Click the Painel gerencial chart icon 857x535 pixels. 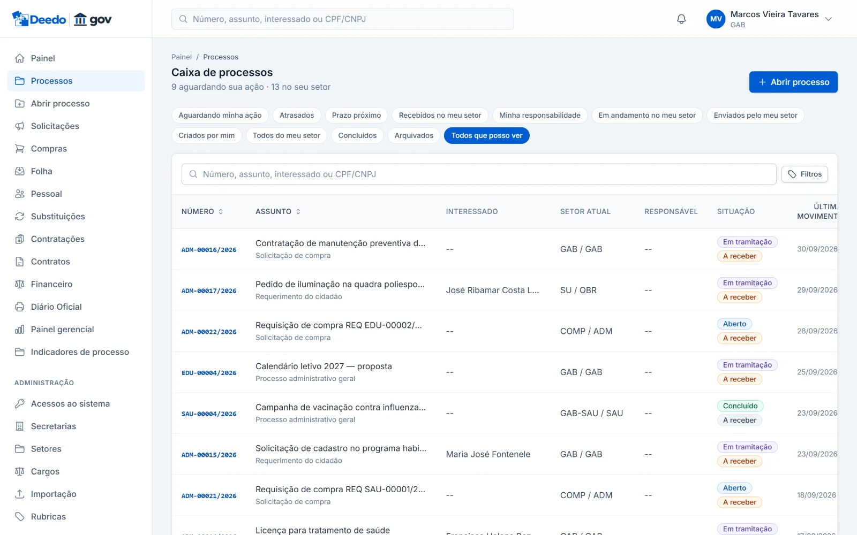tap(20, 330)
